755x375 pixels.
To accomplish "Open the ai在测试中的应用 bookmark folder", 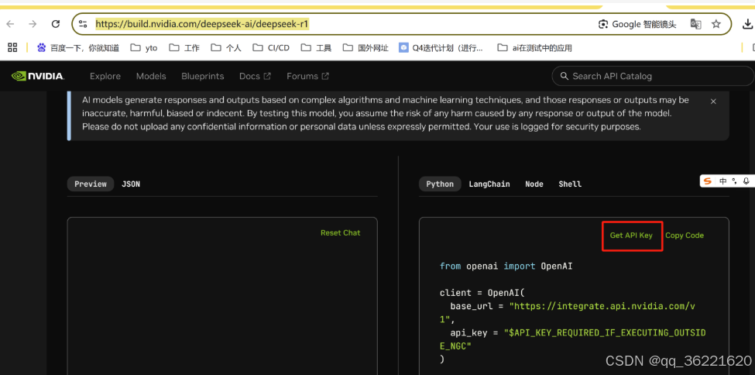I will (x=534, y=48).
